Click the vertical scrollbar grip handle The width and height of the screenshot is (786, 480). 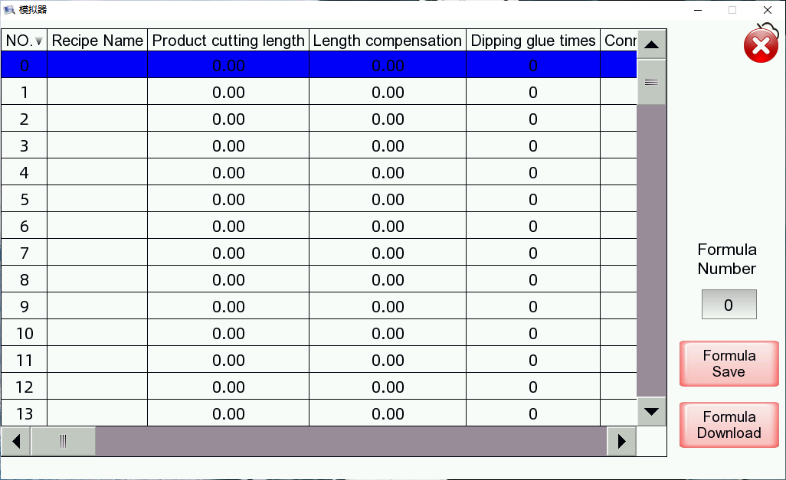[x=650, y=81]
